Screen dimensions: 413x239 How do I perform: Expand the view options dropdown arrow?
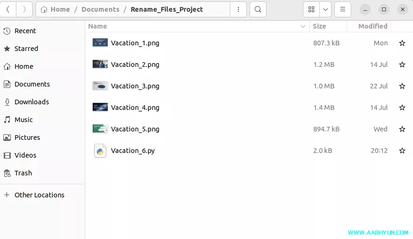coord(325,9)
